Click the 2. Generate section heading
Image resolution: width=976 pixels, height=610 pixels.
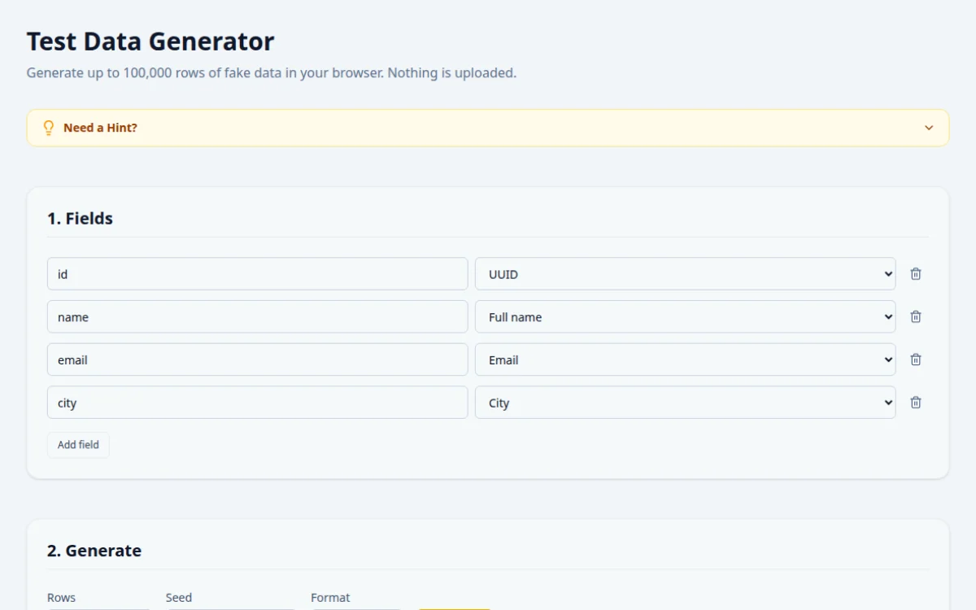94,551
